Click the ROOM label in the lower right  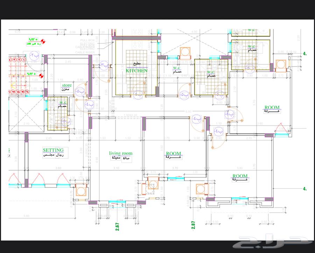[x=240, y=176]
